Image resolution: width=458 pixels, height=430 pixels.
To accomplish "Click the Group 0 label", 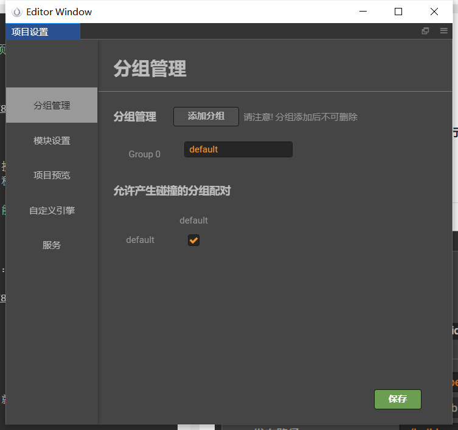I will tap(144, 154).
